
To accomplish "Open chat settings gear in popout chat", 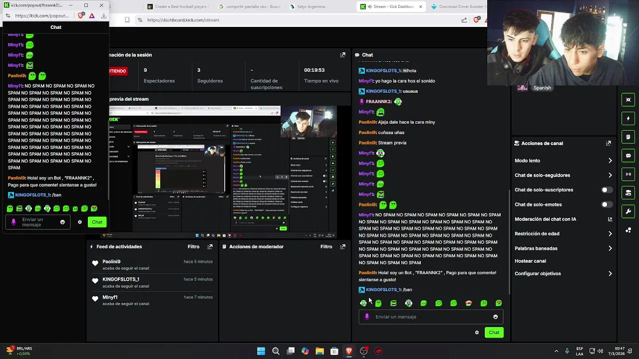I will click(79, 222).
